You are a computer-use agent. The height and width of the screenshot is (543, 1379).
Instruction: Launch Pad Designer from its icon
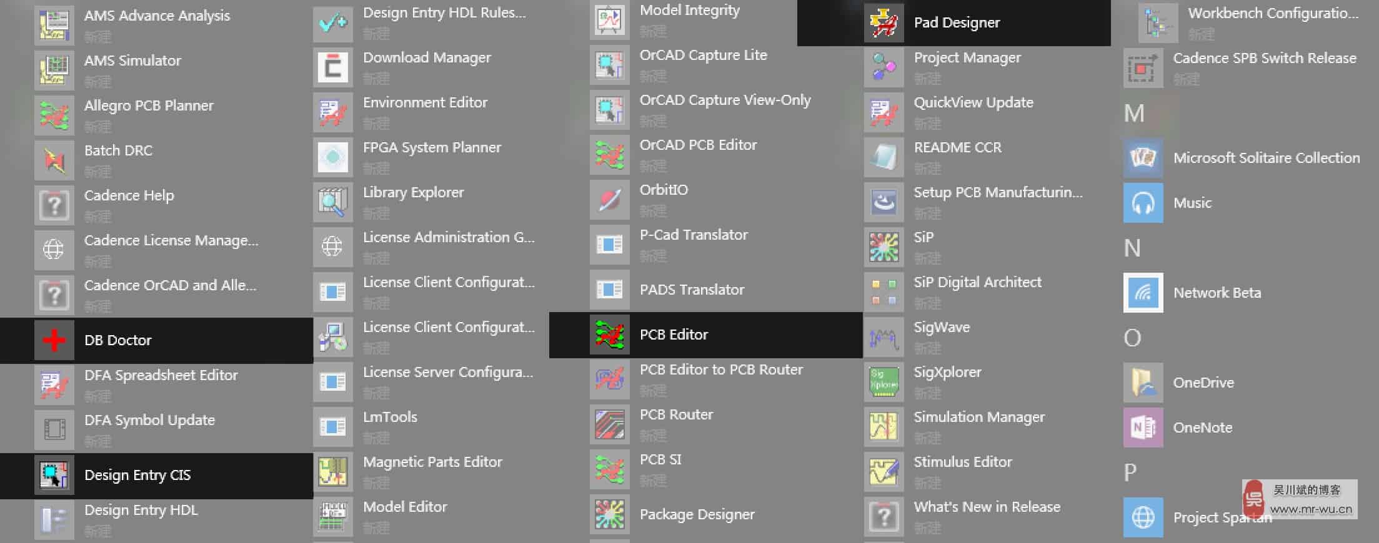[884, 23]
